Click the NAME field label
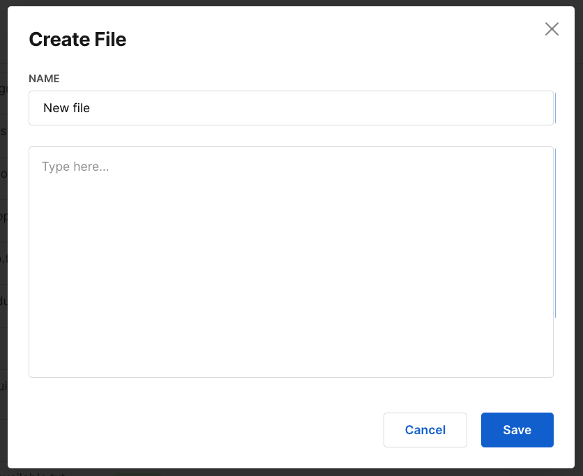Viewport: 583px width, 476px height. click(x=44, y=79)
